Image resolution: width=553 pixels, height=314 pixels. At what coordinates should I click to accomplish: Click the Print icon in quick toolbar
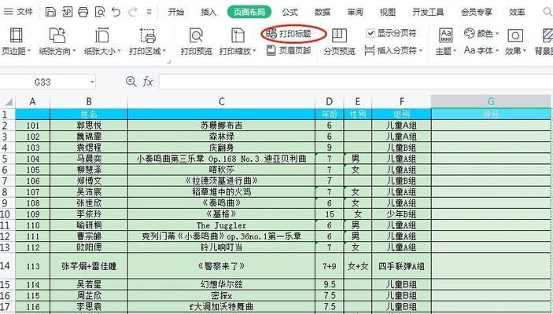[x=83, y=12]
